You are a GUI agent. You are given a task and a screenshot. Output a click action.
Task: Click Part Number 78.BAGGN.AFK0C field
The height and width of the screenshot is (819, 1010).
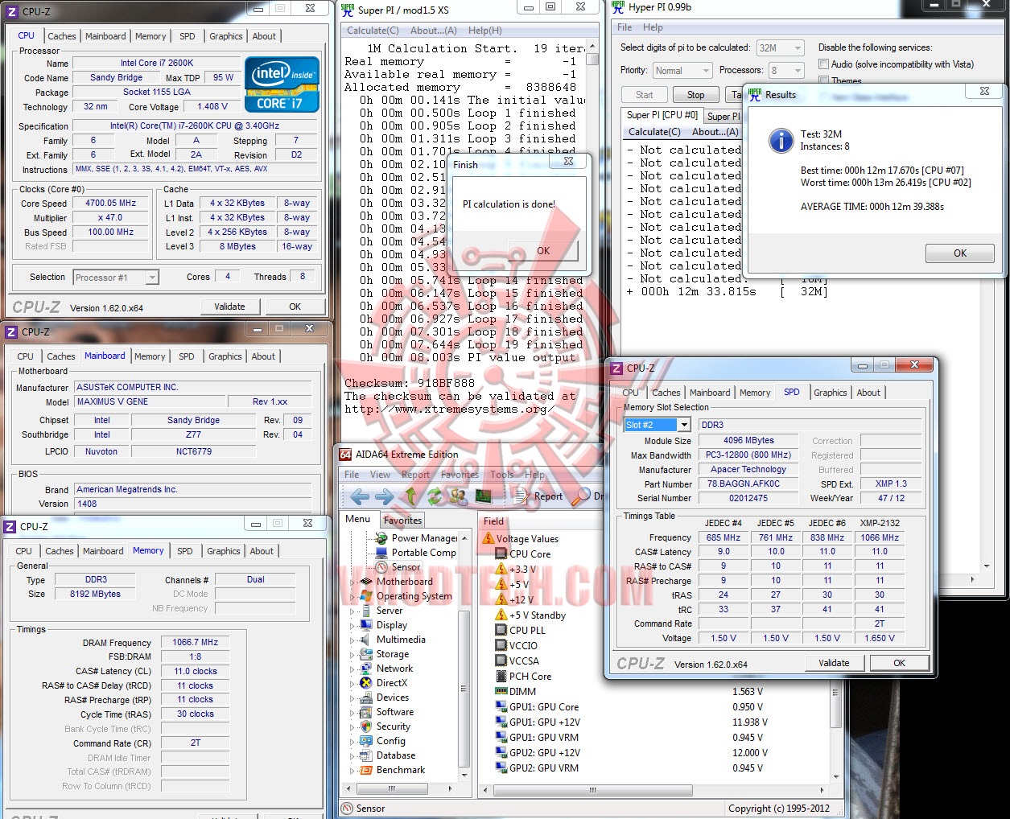[748, 484]
